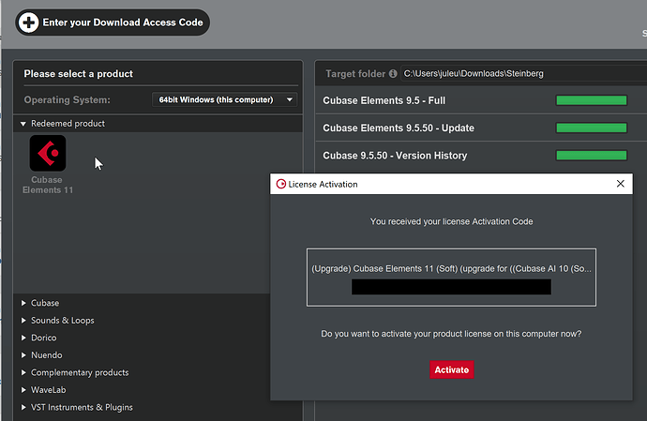
Task: Click the License Activation dialog logo icon
Action: pos(281,184)
